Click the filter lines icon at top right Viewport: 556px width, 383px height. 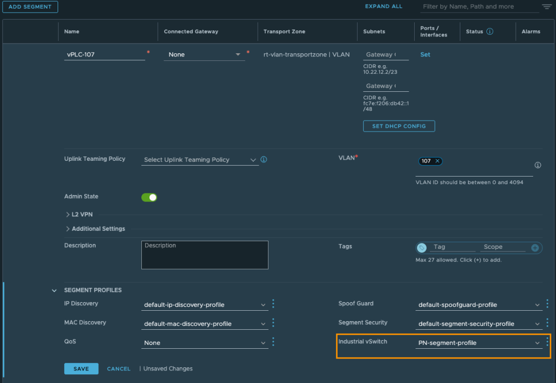[x=546, y=7]
